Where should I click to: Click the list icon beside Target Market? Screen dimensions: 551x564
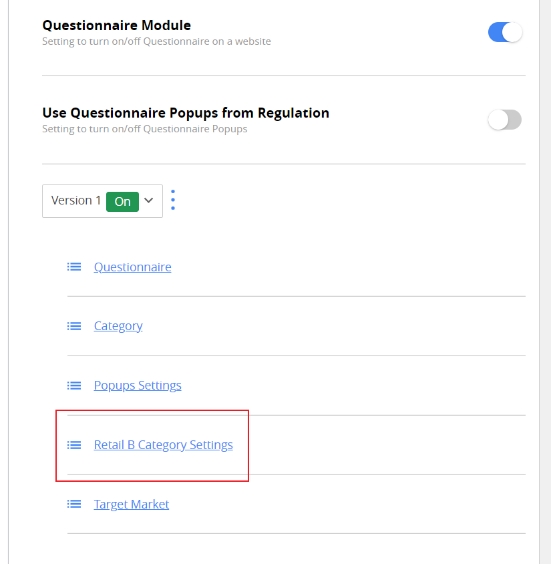[74, 504]
